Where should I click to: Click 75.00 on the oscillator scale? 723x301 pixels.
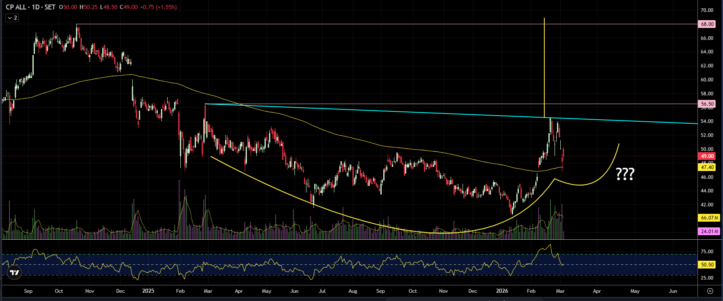pyautogui.click(x=707, y=252)
